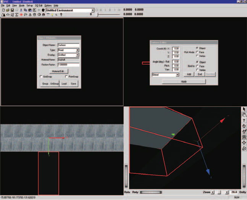Open the Mode menu
This screenshot has width=247, height=200.
[x=22, y=5]
